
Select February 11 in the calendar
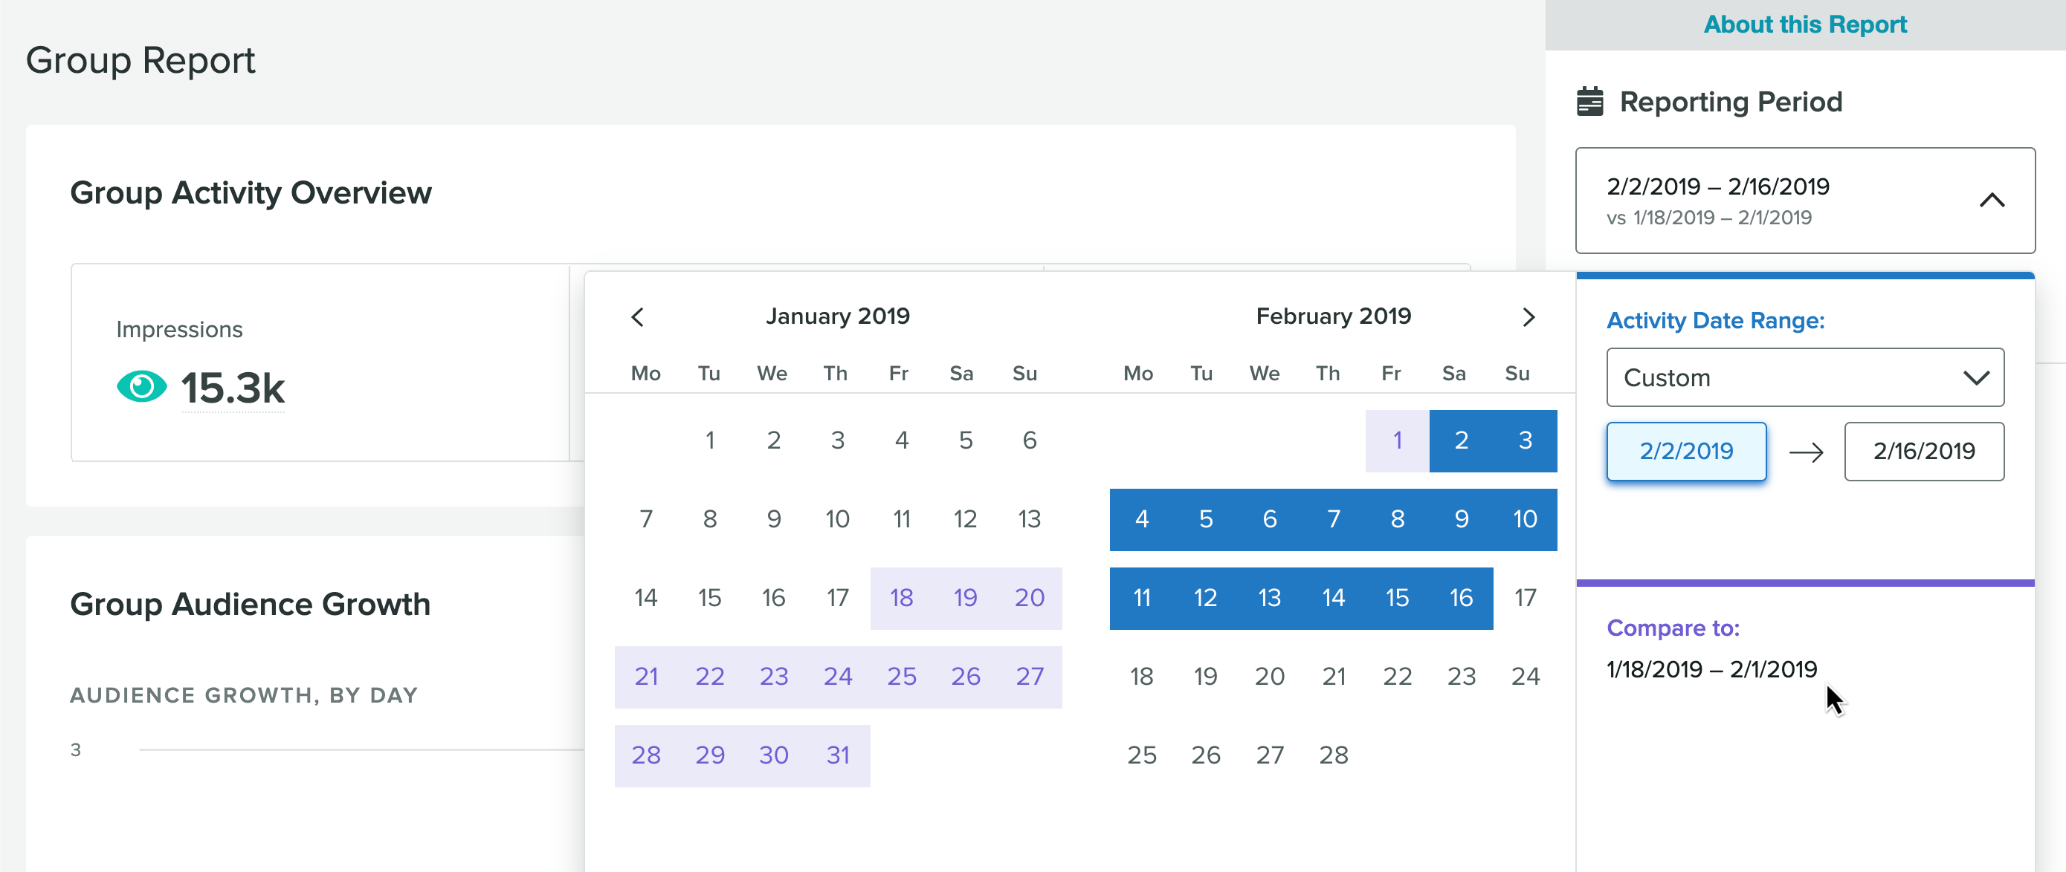click(1141, 598)
